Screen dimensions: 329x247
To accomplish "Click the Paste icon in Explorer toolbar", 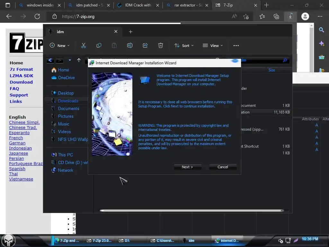I will [x=114, y=45].
